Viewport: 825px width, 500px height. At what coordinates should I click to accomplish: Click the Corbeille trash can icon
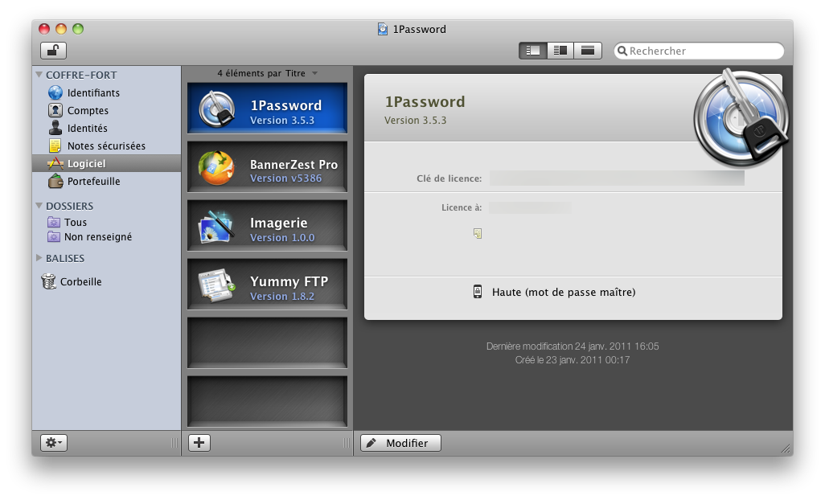(48, 281)
